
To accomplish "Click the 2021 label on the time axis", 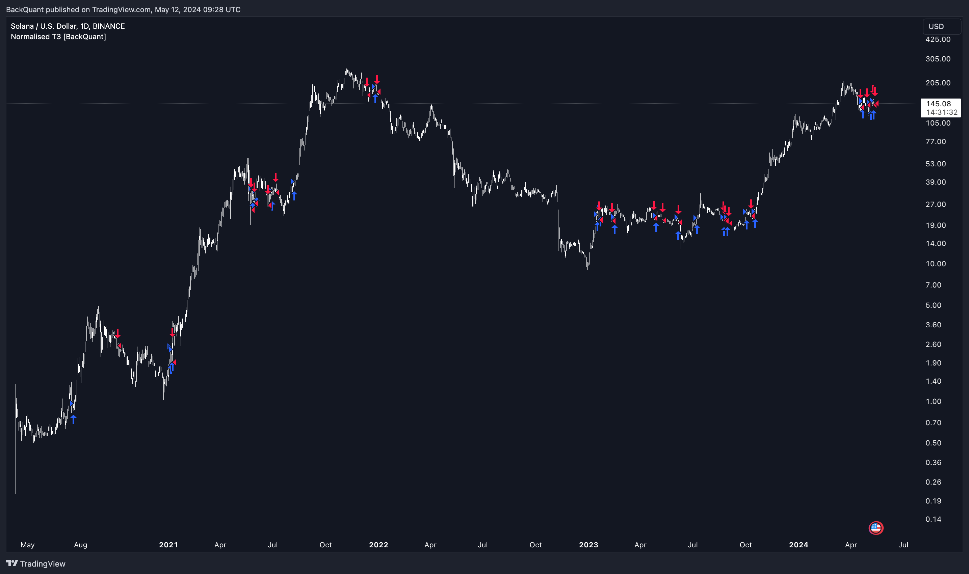I will (168, 545).
